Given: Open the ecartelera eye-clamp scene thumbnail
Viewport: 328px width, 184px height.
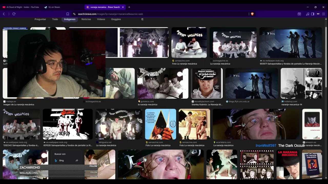Looking at the screenshot, I should (256, 124).
